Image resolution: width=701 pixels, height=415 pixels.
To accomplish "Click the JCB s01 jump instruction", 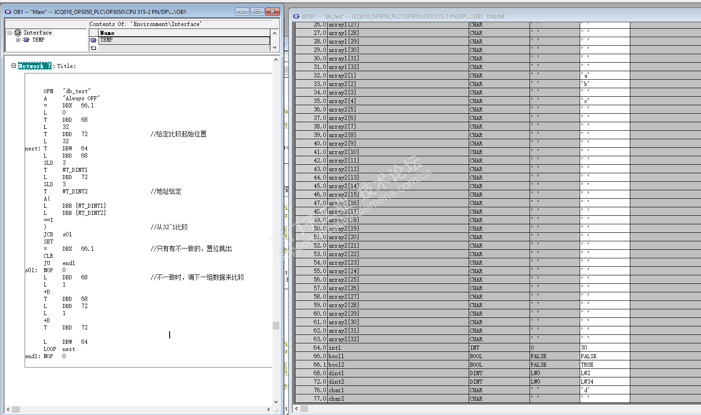I will pos(58,235).
